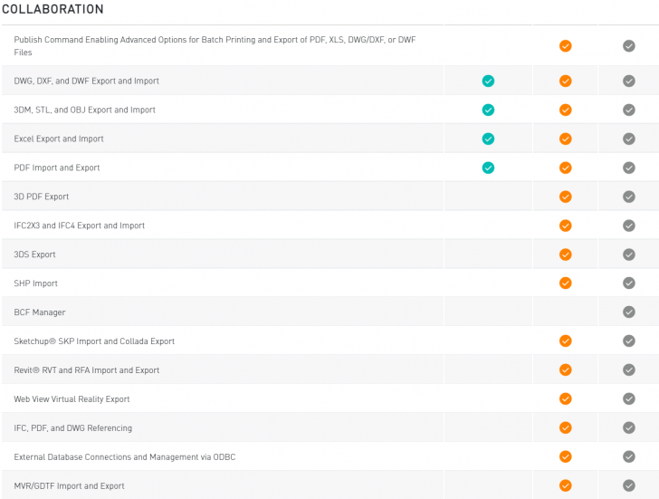Viewport: 659px width, 499px height.
Task: Click orange checkmark in Publish Command row
Action: click(x=566, y=46)
